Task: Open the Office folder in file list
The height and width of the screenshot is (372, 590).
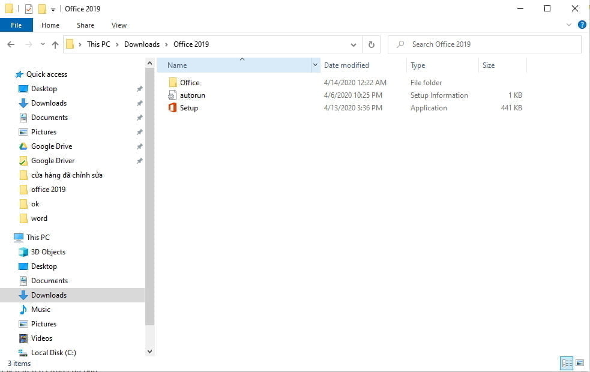Action: point(189,83)
